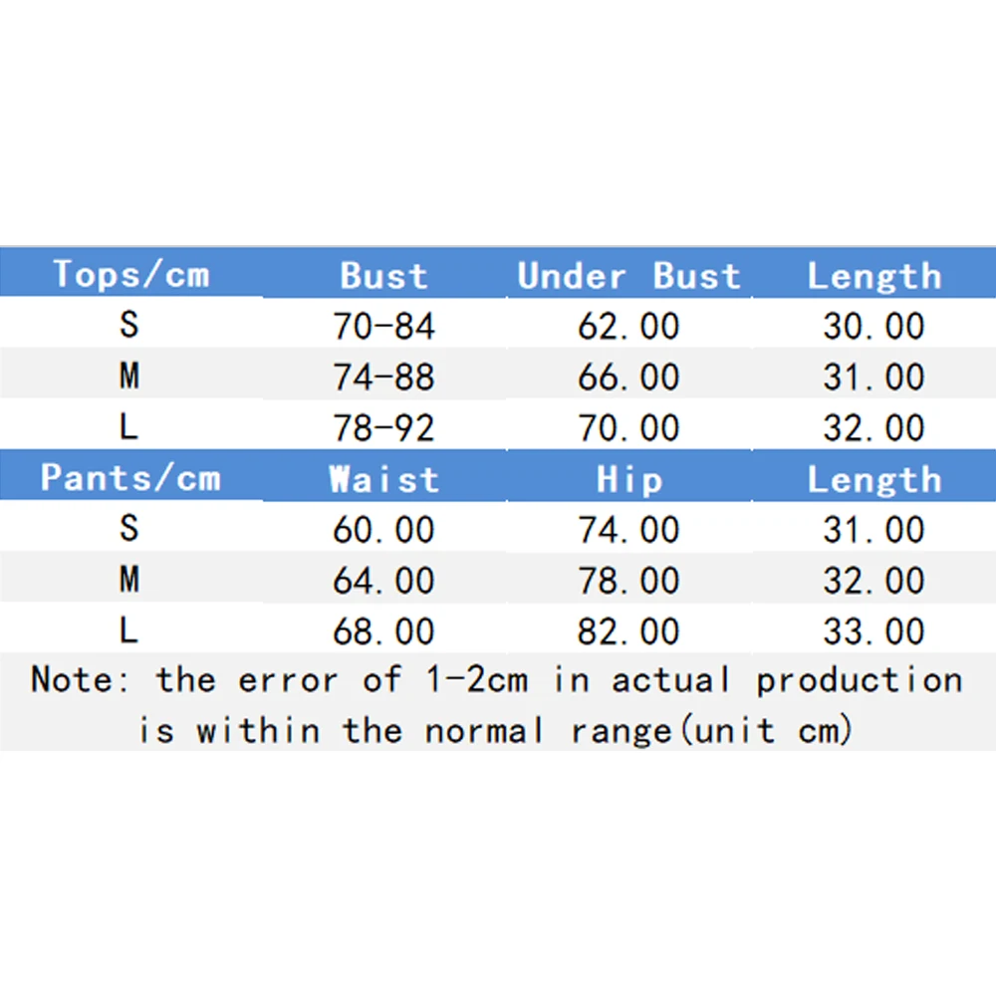Select the 82.00 hip value

tap(628, 630)
